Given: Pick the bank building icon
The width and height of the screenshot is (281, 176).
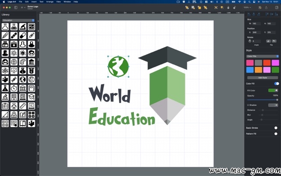Looking at the screenshot, I should pyautogui.click(x=31, y=62).
